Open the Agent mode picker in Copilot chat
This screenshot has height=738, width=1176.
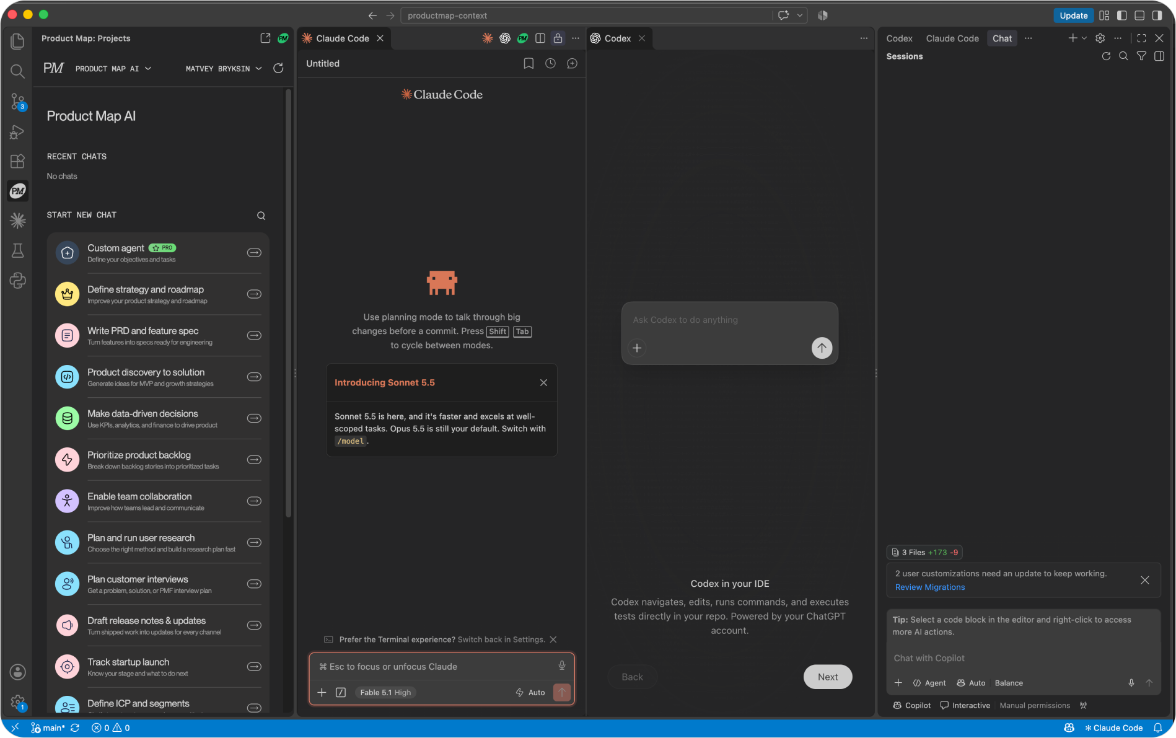(x=929, y=683)
